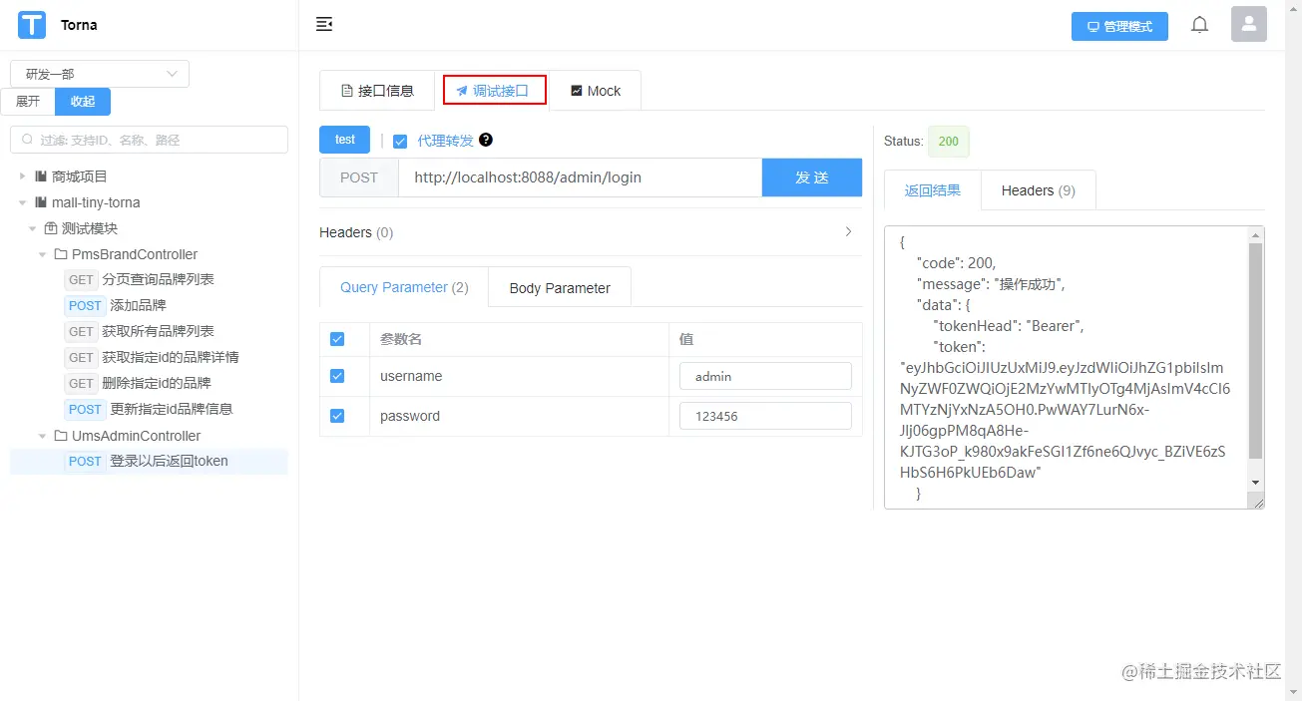Open the response Headers (9) tab
This screenshot has width=1302, height=701.
1039,190
